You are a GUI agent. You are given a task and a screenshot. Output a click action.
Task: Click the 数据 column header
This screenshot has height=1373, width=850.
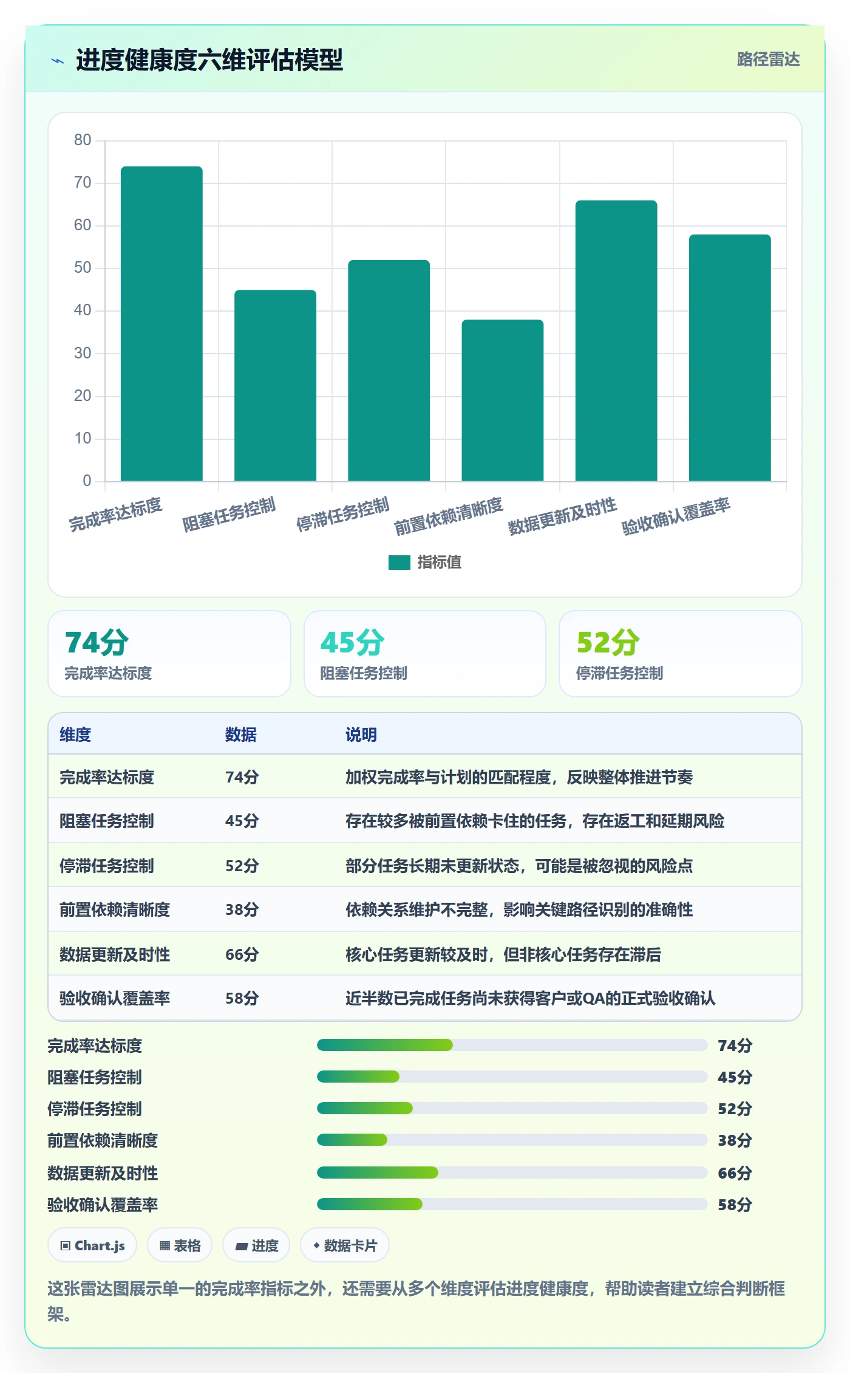coord(241,734)
